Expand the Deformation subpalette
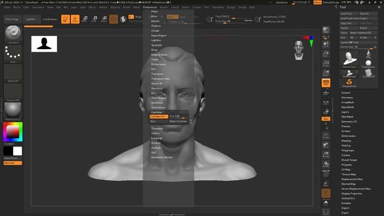Viewport: 384px width, 216px height. pos(349,136)
